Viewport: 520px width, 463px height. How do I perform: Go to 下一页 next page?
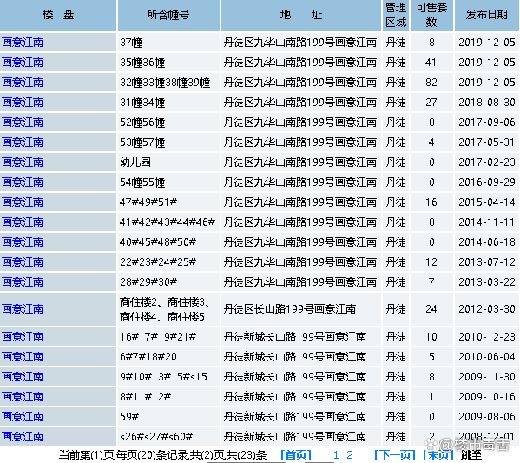(x=395, y=454)
